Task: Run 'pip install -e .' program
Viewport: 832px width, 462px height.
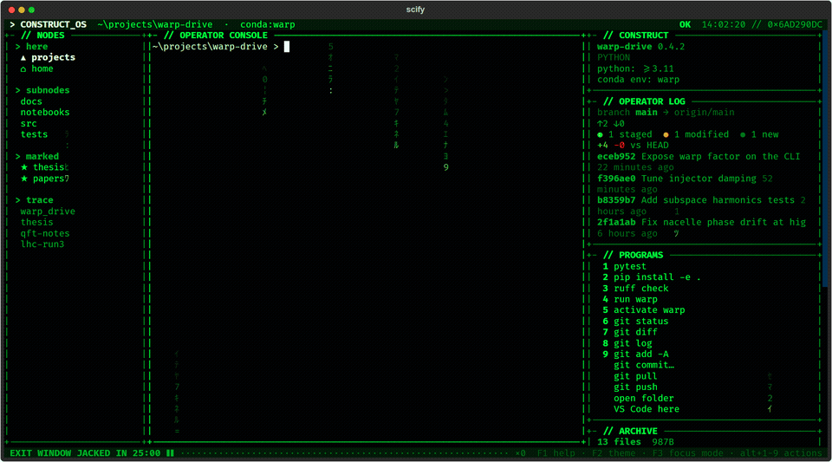Action: pyautogui.click(x=652, y=277)
